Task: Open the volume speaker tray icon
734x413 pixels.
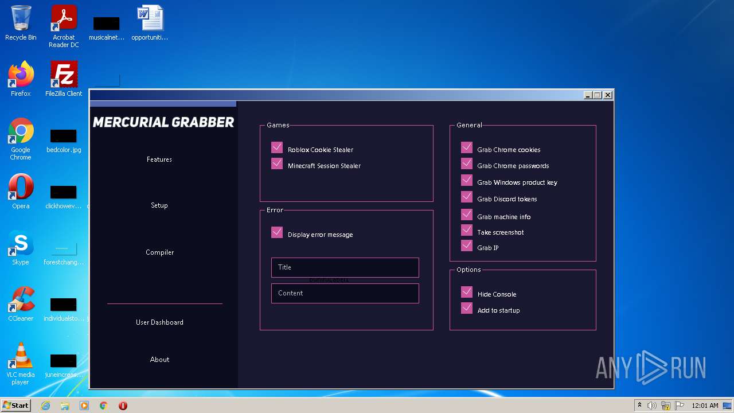Action: [652, 406]
